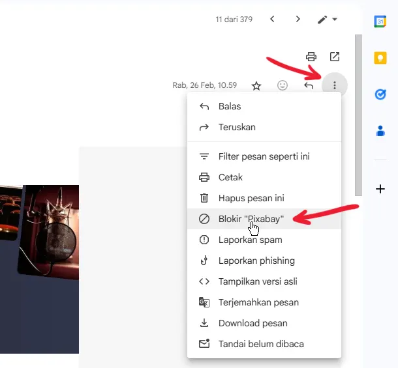This screenshot has height=368, width=398.
Task: Select Cetak in the menu
Action: point(264,177)
